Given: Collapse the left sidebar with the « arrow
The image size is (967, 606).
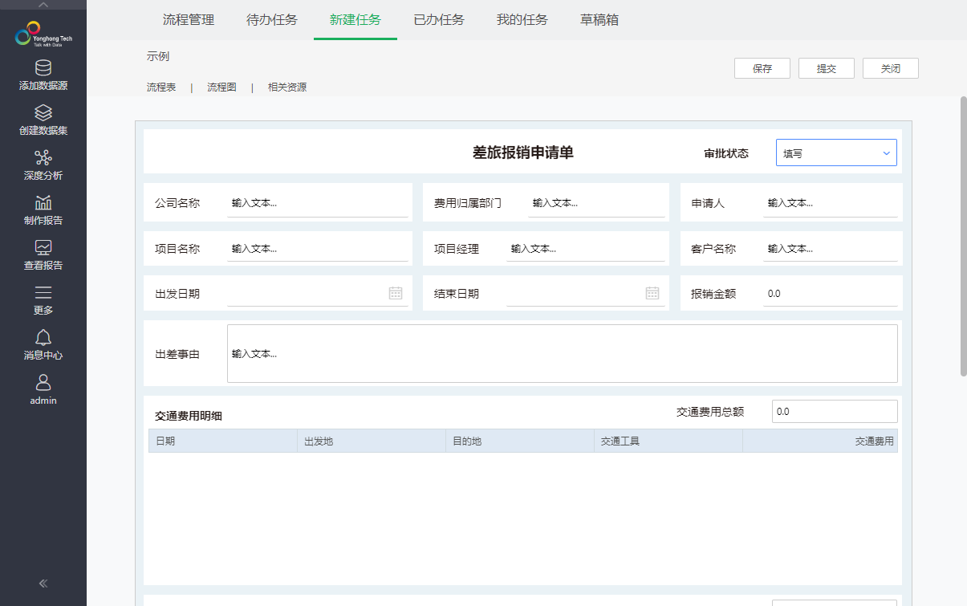Looking at the screenshot, I should [x=43, y=584].
